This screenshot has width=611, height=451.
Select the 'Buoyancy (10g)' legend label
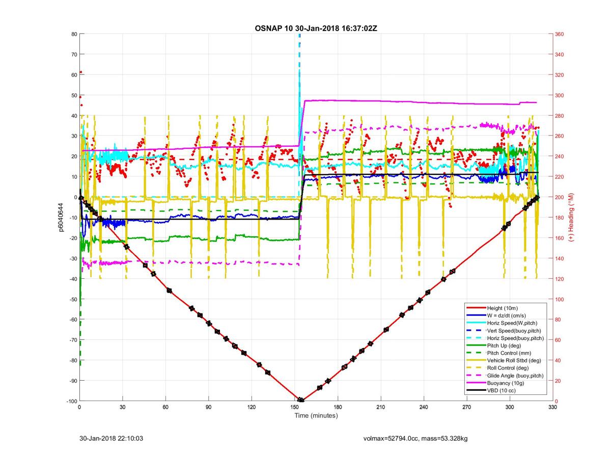[505, 383]
